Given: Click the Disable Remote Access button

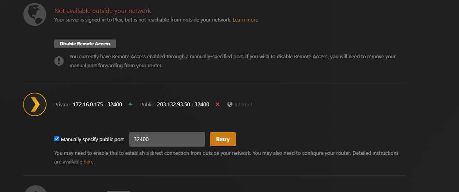Looking at the screenshot, I should (x=85, y=44).
